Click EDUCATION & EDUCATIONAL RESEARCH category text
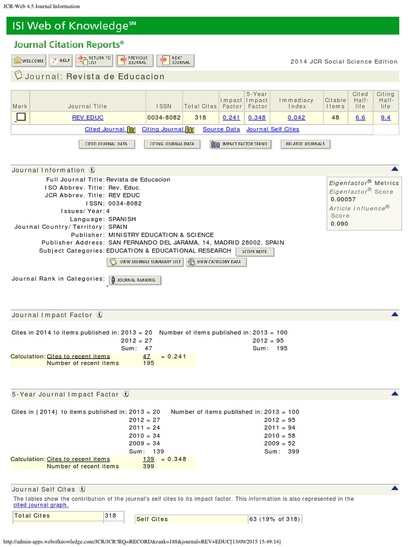This screenshot has width=410, height=547. click(x=169, y=251)
